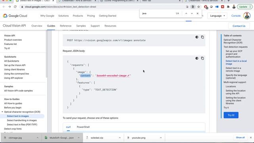This screenshot has height=143, width=254.
Task: Go back using browser back arrow
Action: [x=4, y=7]
